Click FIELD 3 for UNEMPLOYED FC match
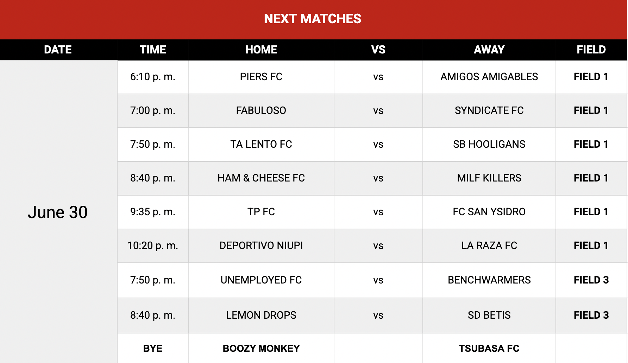 tap(591, 280)
